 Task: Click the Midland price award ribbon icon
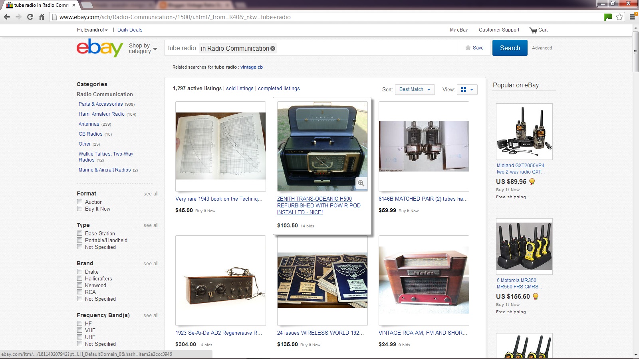(x=532, y=181)
